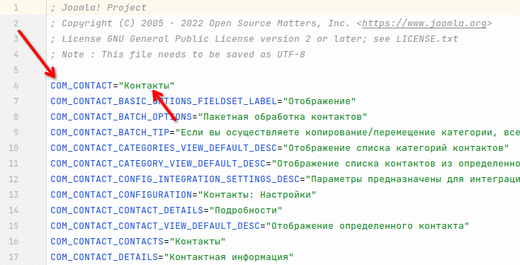This screenshot has width=520, height=265.
Task: Click COM_CONTACT_CATEGORY_VIEW_DEFAULT_DESC key
Action: click(158, 164)
